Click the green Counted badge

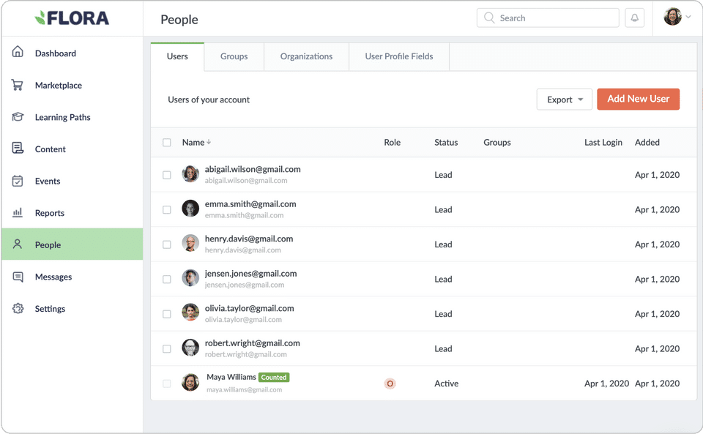pyautogui.click(x=274, y=377)
